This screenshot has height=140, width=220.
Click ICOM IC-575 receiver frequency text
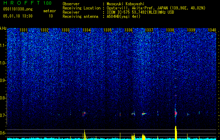[x=140, y=12]
